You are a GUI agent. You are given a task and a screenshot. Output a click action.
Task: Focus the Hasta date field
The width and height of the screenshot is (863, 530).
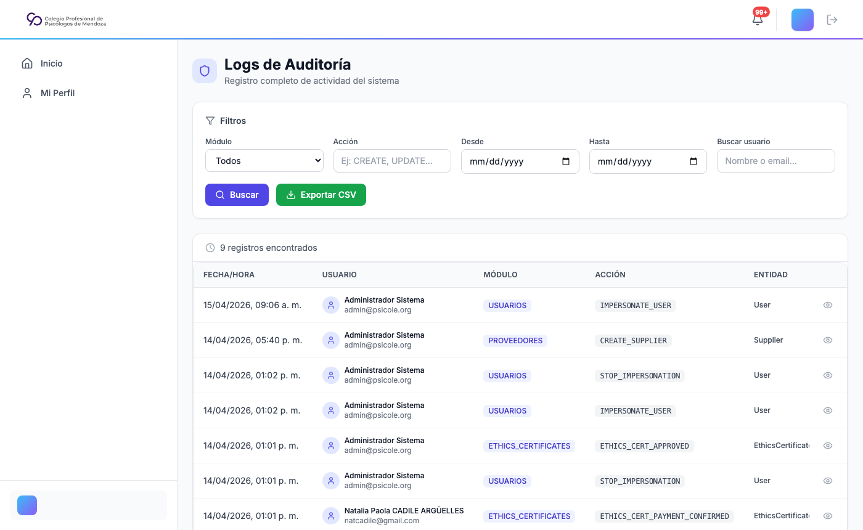(x=648, y=161)
